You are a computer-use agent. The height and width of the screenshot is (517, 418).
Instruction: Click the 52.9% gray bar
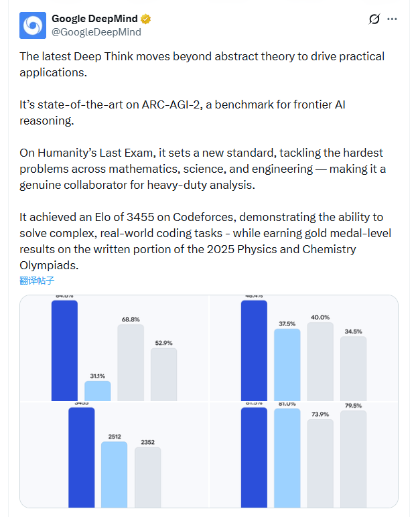coord(163,374)
